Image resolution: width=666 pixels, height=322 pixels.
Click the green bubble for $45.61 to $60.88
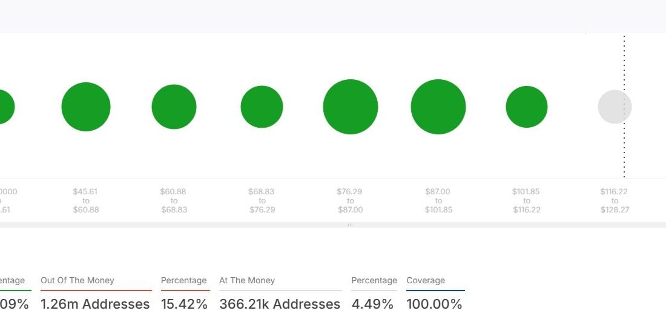[86, 107]
